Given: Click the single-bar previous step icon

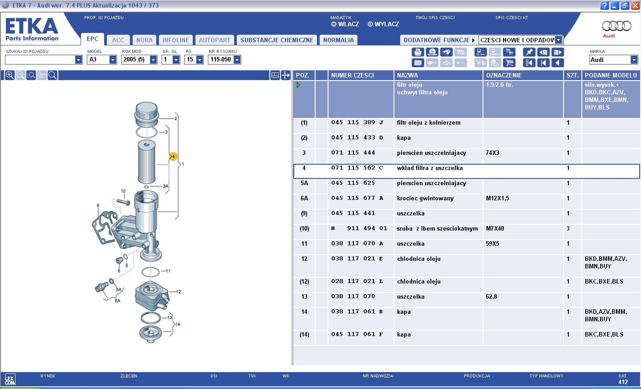Looking at the screenshot, I should [543, 63].
